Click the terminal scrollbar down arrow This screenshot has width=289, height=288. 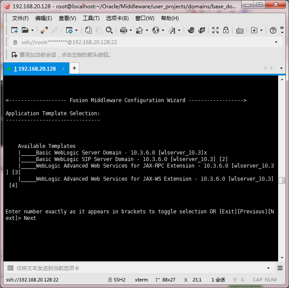pos(282,258)
